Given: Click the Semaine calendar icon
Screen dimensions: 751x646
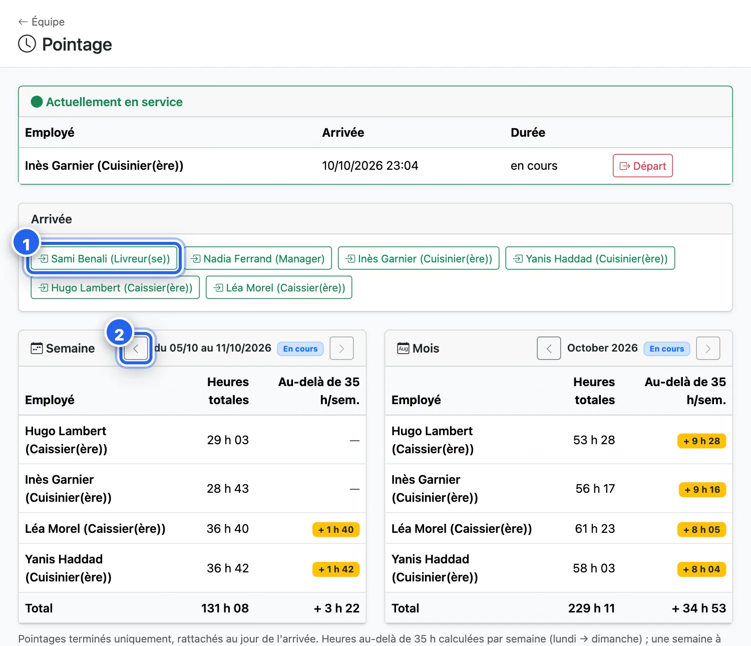Looking at the screenshot, I should coord(37,348).
